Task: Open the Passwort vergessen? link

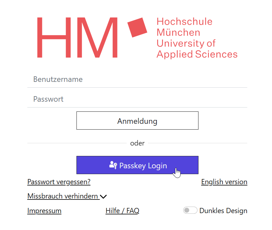Action: tap(59, 182)
